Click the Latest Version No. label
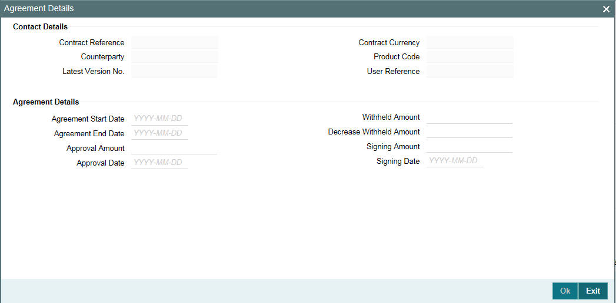This screenshot has height=303, width=616. click(x=94, y=71)
